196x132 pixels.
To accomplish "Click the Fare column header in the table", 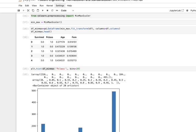I will point(74,37).
